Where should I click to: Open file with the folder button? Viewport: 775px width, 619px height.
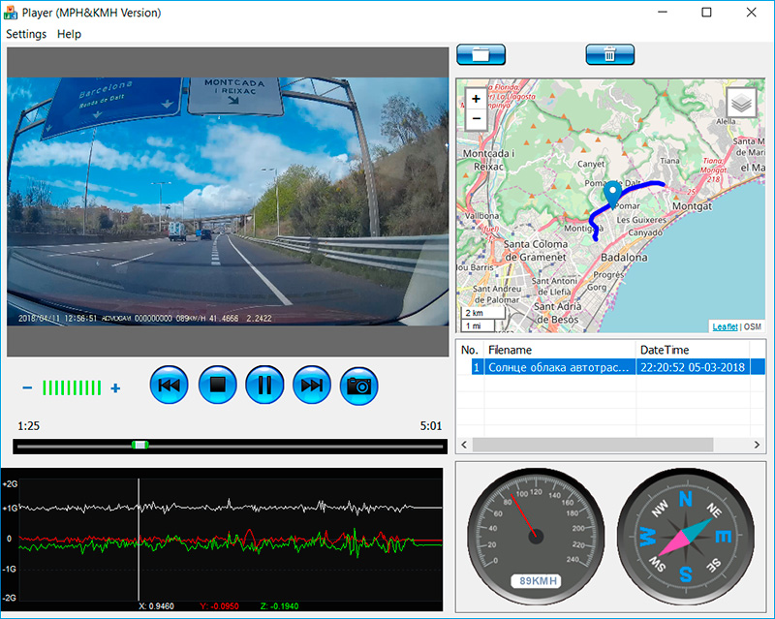(x=480, y=54)
